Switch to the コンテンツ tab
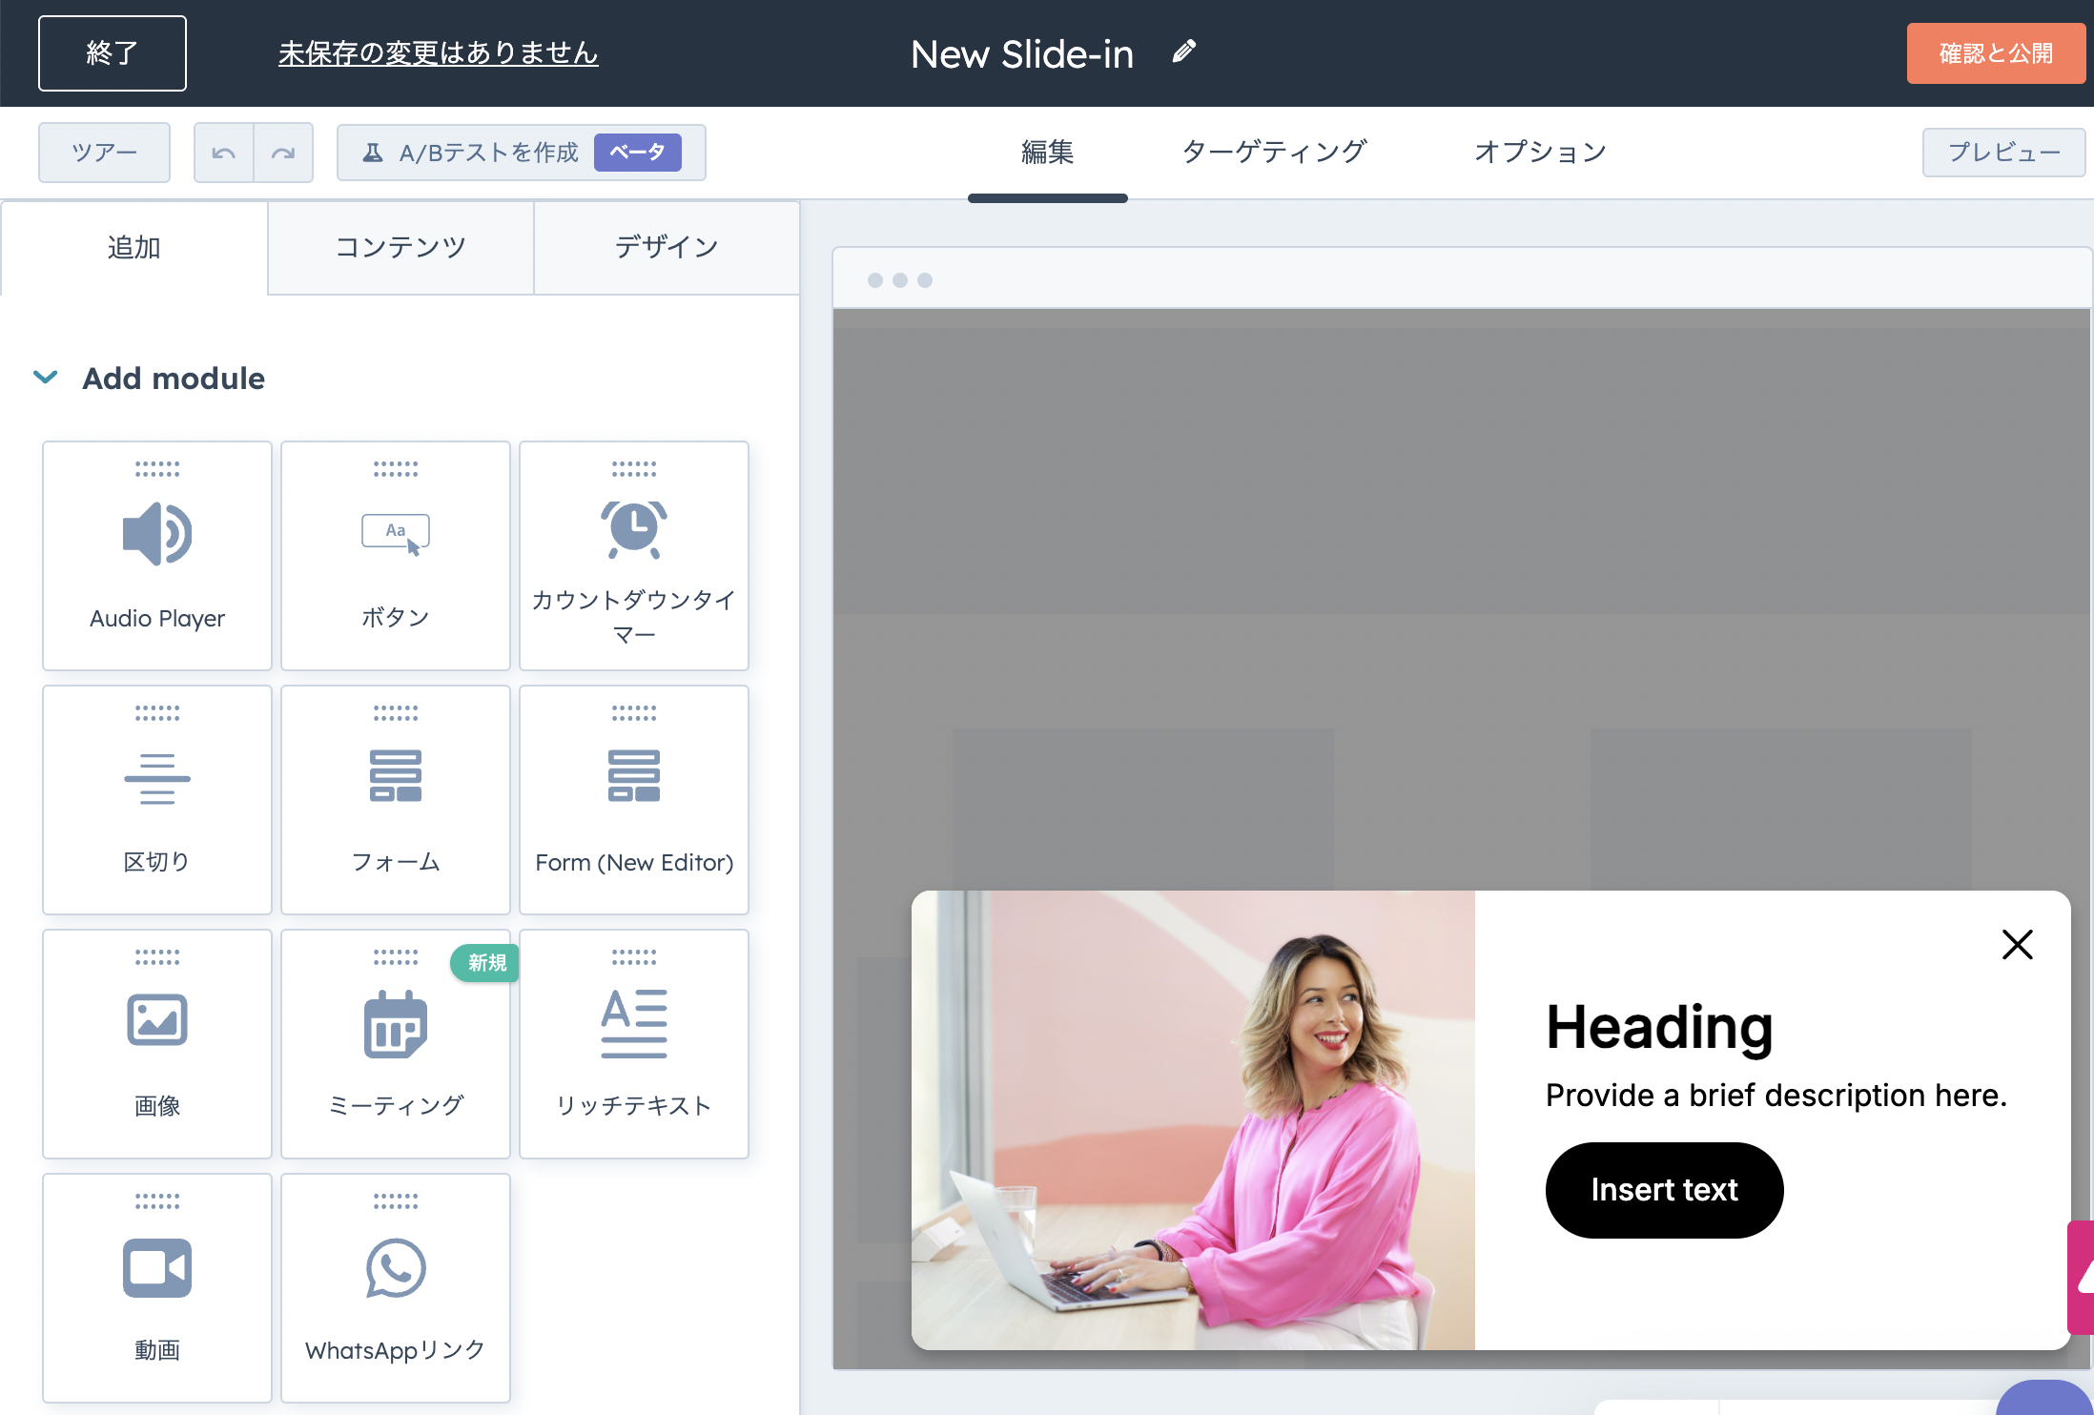Image resolution: width=2094 pixels, height=1415 pixels. [400, 248]
